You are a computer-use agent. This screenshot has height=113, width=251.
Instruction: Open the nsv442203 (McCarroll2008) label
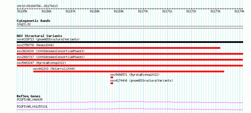click(54, 69)
